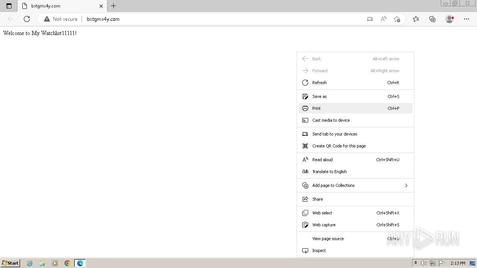The width and height of the screenshot is (477, 268).
Task: Open a new tab with plus button
Action: [114, 6]
